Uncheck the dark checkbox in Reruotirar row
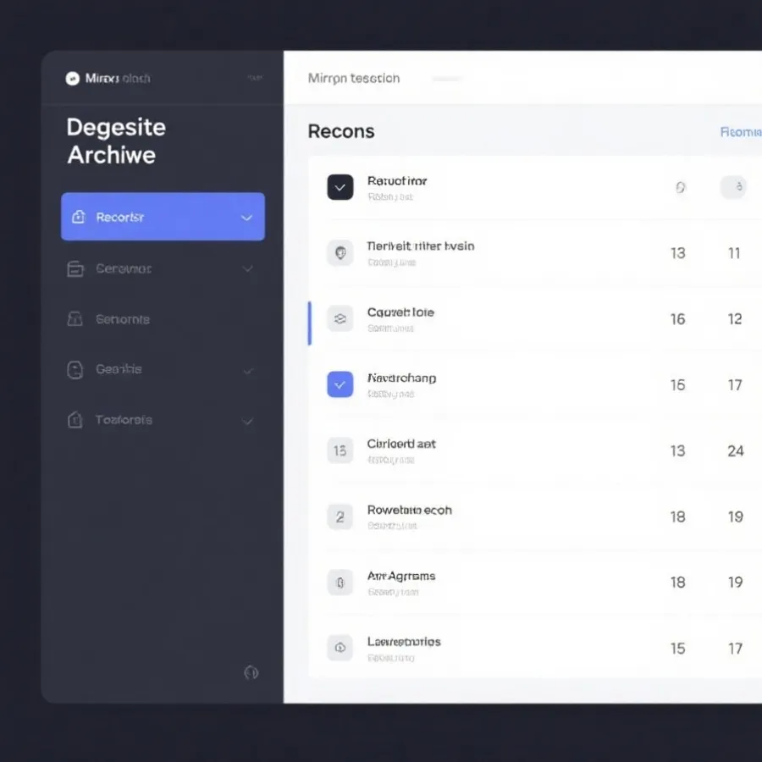This screenshot has width=762, height=762. coord(340,187)
